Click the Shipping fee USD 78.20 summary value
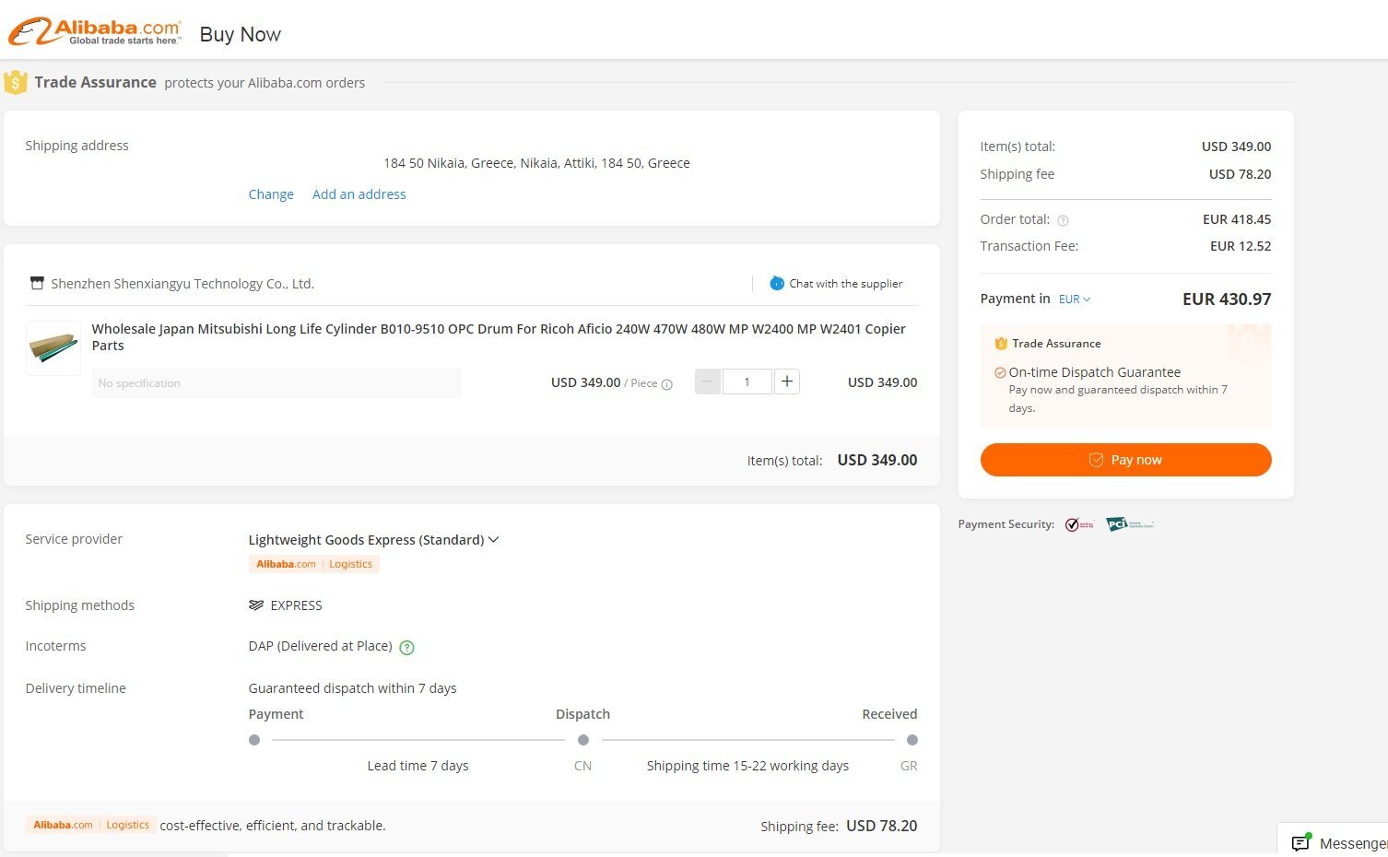1388x857 pixels. click(1240, 174)
